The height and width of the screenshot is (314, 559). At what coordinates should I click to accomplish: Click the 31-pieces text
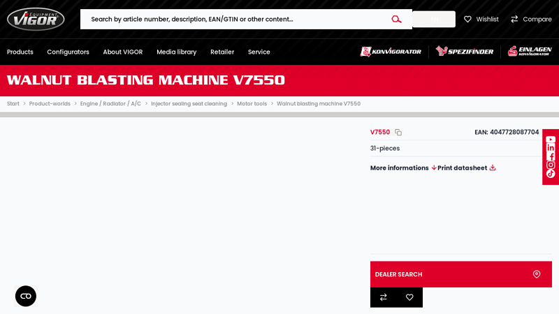pos(385,148)
